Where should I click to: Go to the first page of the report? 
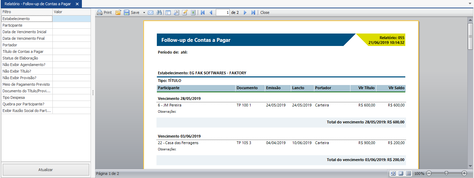pos(203,12)
